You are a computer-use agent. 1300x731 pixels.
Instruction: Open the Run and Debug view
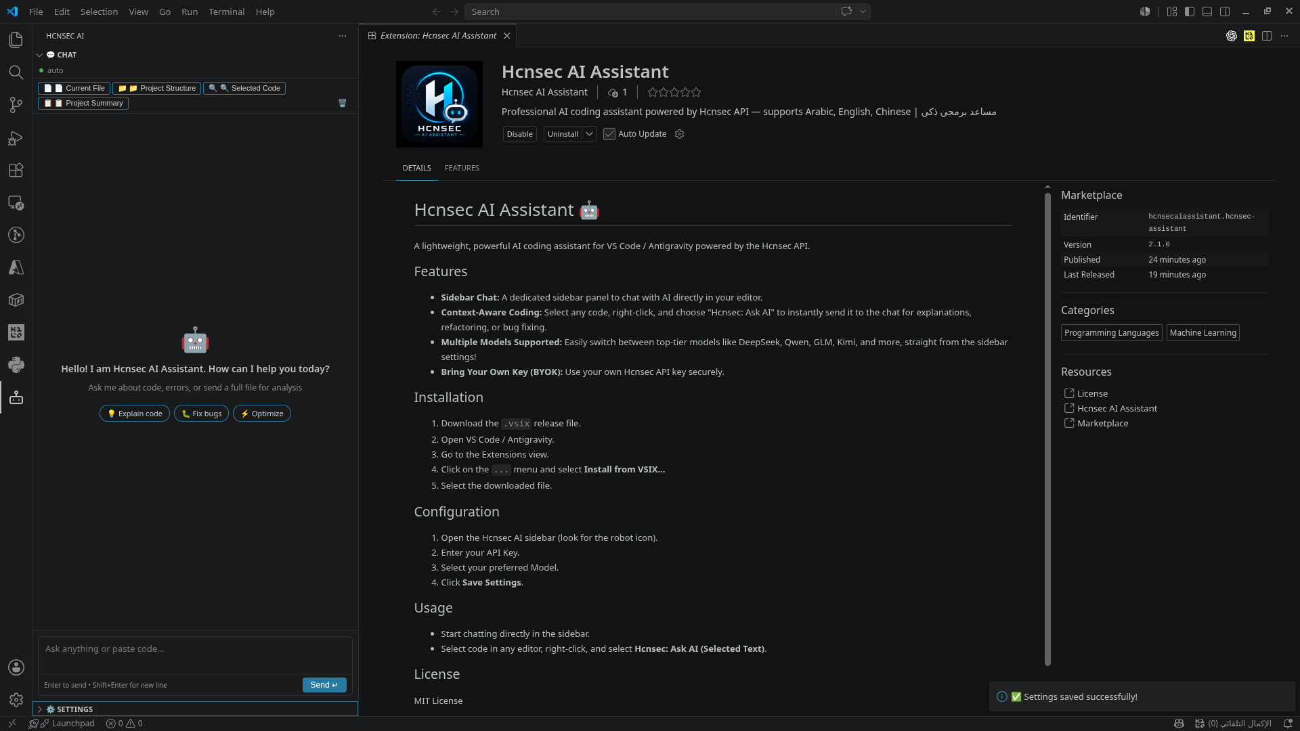[16, 138]
